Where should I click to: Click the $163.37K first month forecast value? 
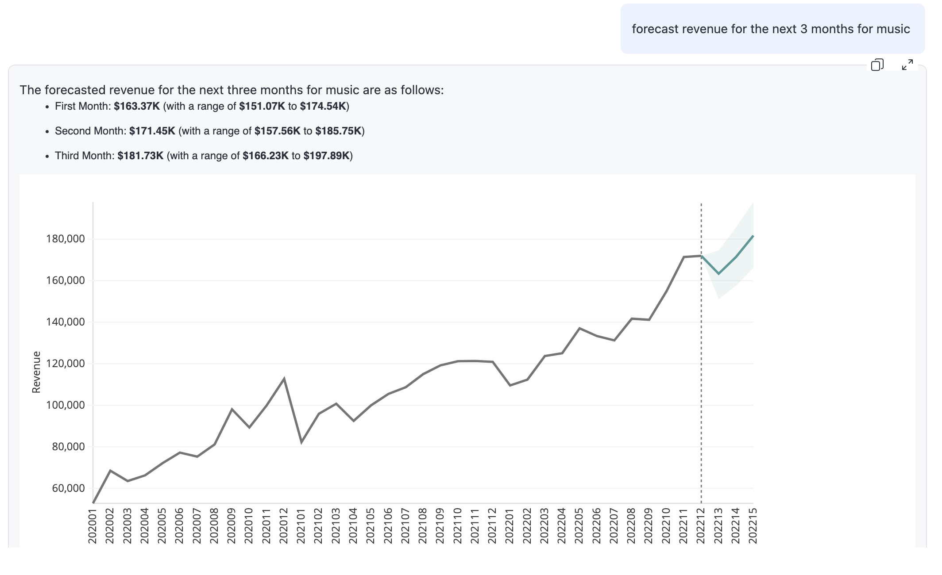(x=136, y=106)
